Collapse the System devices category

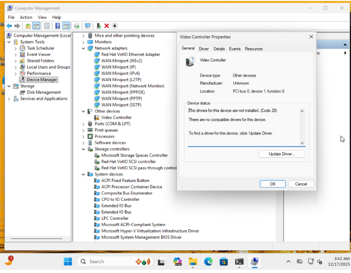(x=83, y=175)
